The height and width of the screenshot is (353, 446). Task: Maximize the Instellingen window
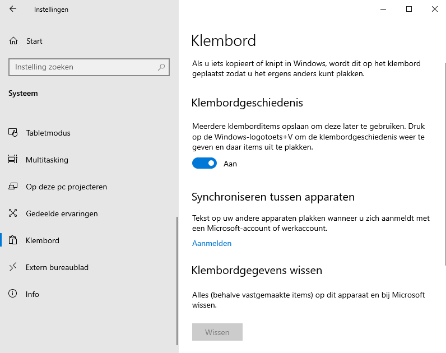[x=409, y=9]
